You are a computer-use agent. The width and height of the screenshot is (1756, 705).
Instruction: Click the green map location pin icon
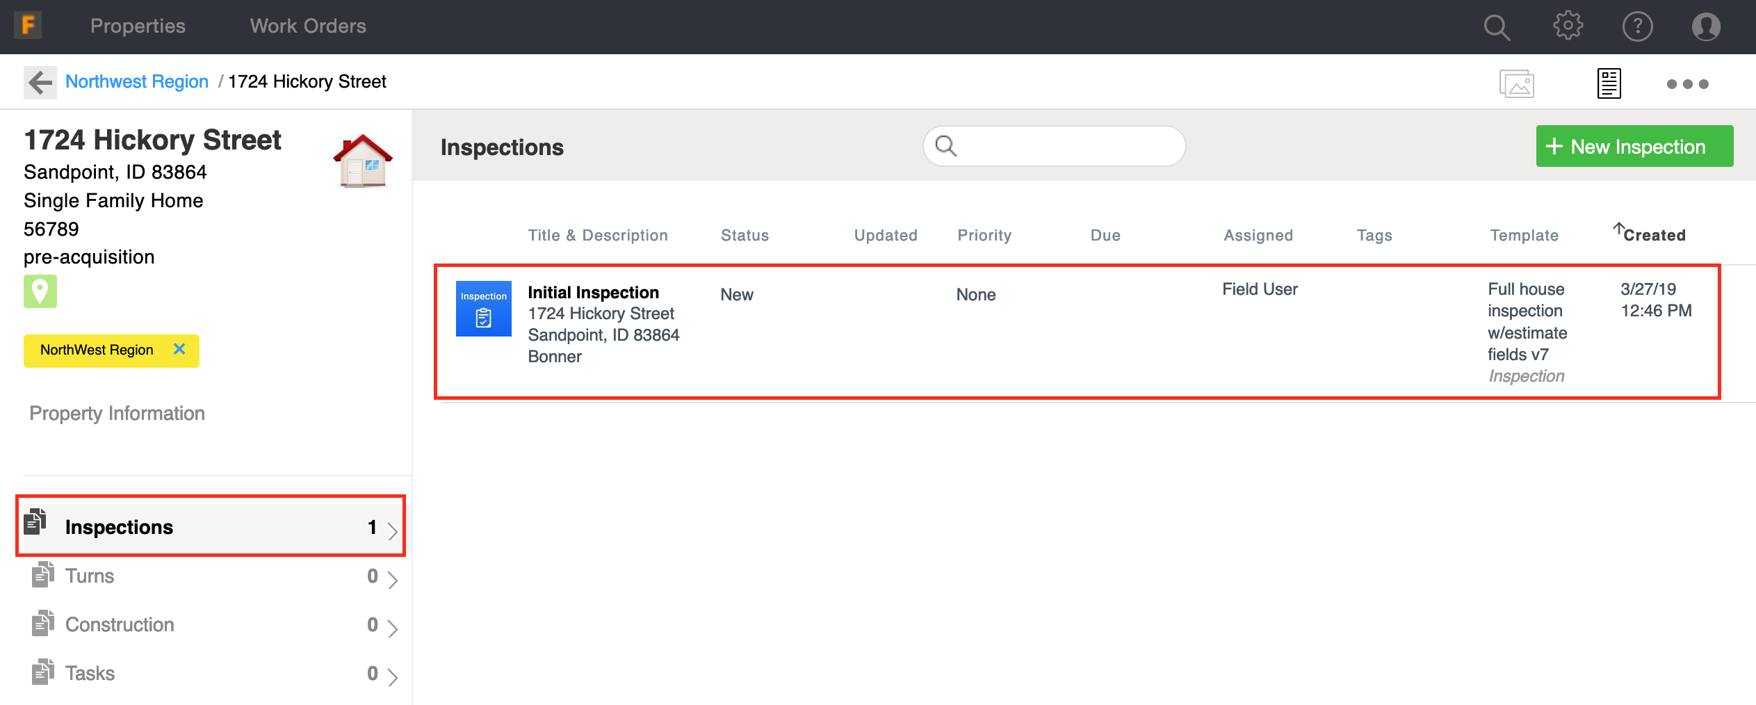pos(40,291)
